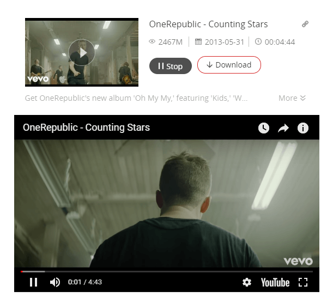Click the thumbnail play overlay button
Image resolution: width=333 pixels, height=298 pixels.
[x=82, y=52]
